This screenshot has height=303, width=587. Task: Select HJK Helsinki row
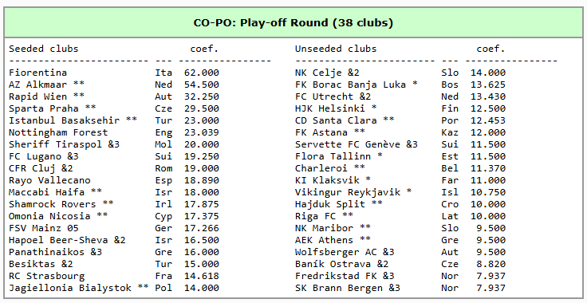tap(400, 108)
